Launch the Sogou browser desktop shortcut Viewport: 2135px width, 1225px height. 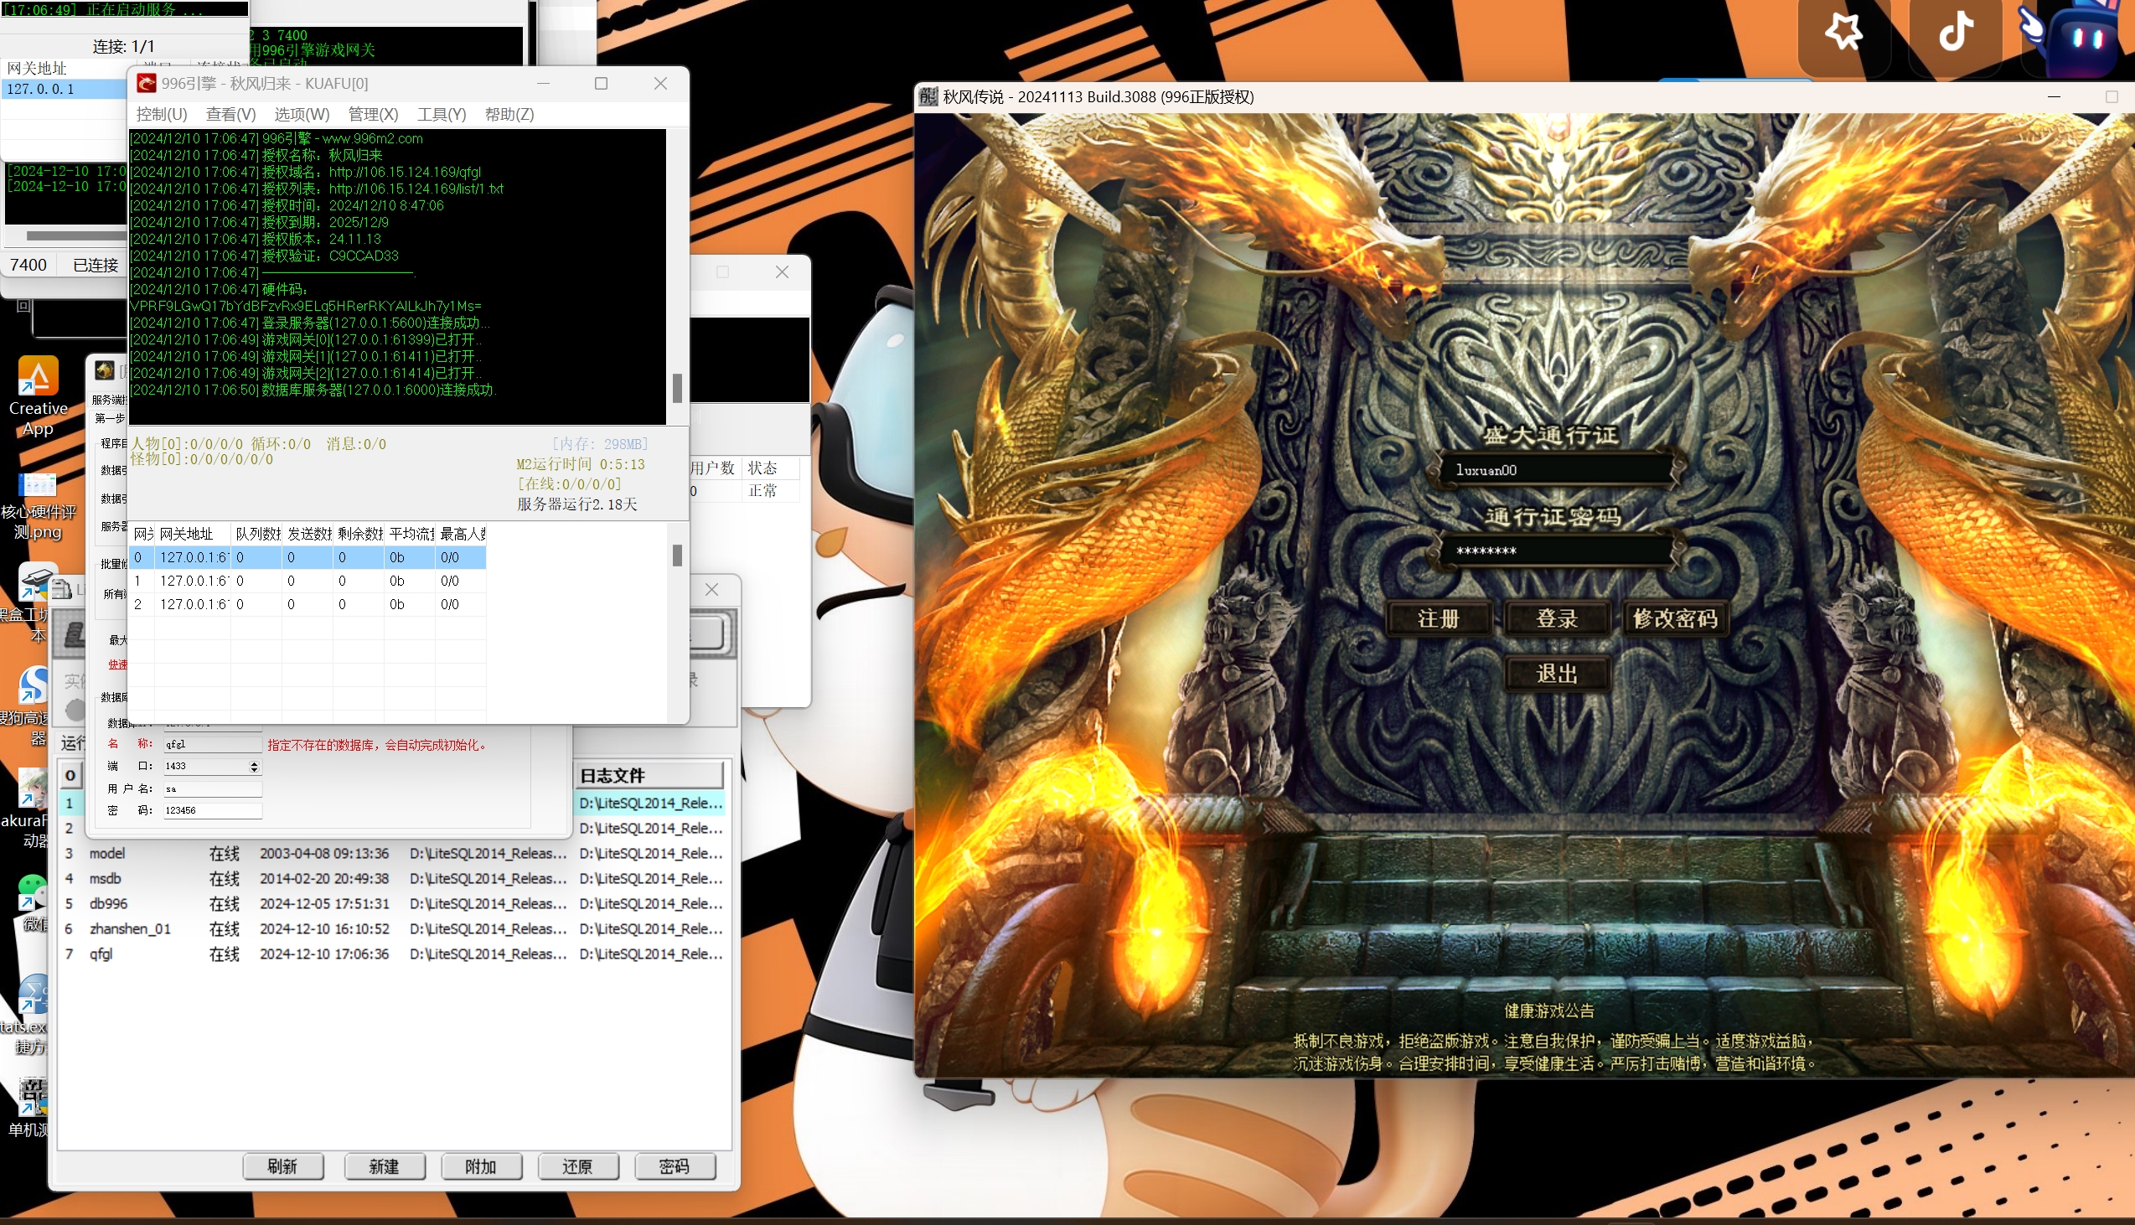[34, 705]
